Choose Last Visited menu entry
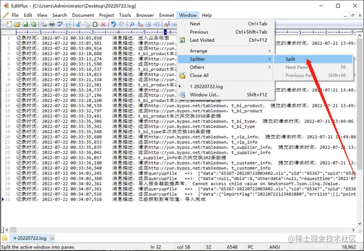 pos(226,40)
